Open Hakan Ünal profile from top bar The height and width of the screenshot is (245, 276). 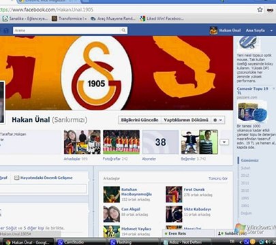point(230,31)
